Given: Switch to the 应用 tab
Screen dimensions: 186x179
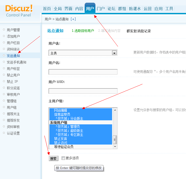Looking at the screenshot, I should click(159, 9).
